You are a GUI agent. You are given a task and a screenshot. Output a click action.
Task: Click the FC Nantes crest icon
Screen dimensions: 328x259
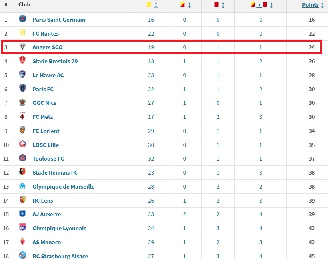[x=23, y=33]
